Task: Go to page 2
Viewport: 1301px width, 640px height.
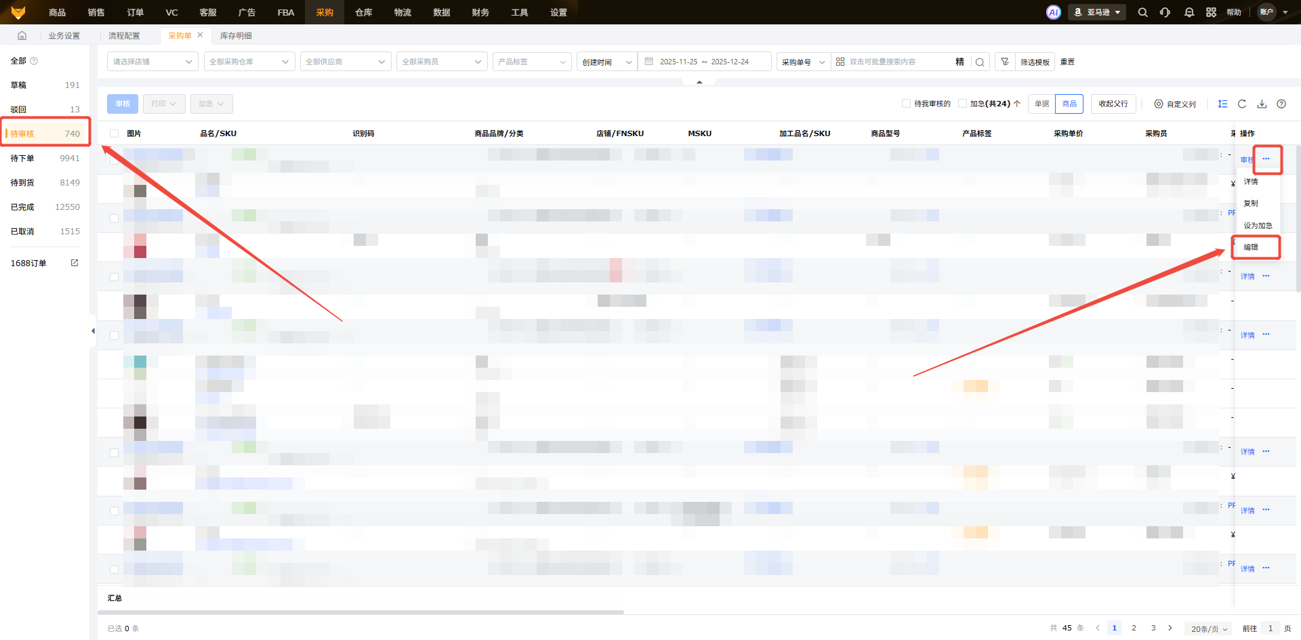Action: tap(1134, 628)
